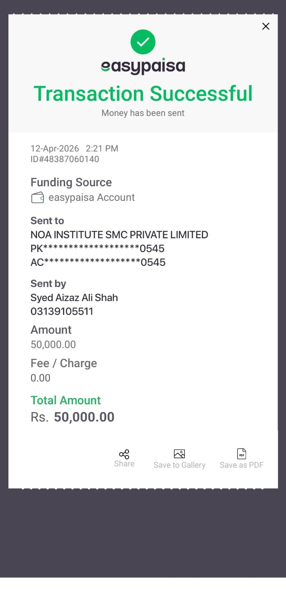Click the recipient name NOA INSTITUTE SMC PRIVATE LIMITED
This screenshot has height=612, width=286.
pos(119,234)
